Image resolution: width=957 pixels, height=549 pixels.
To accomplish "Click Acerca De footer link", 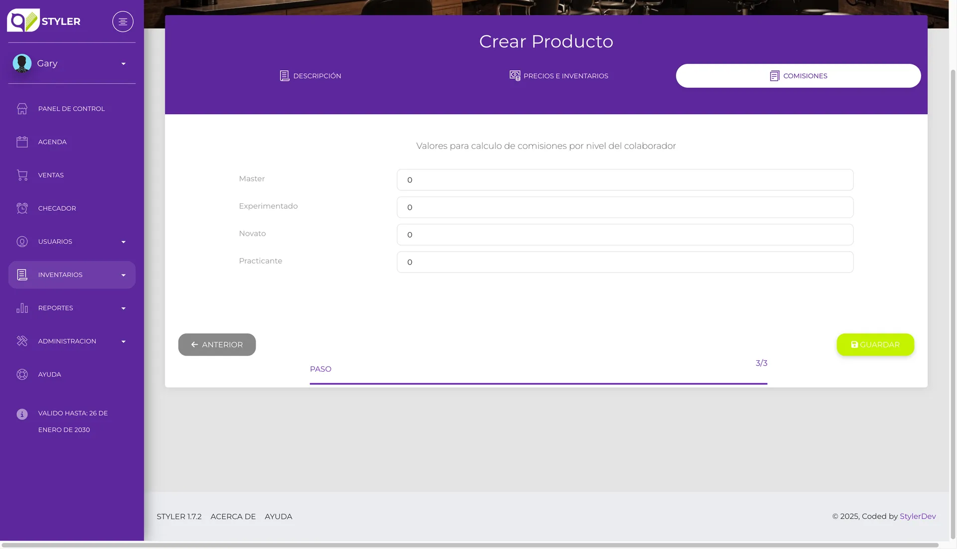I will 233,517.
